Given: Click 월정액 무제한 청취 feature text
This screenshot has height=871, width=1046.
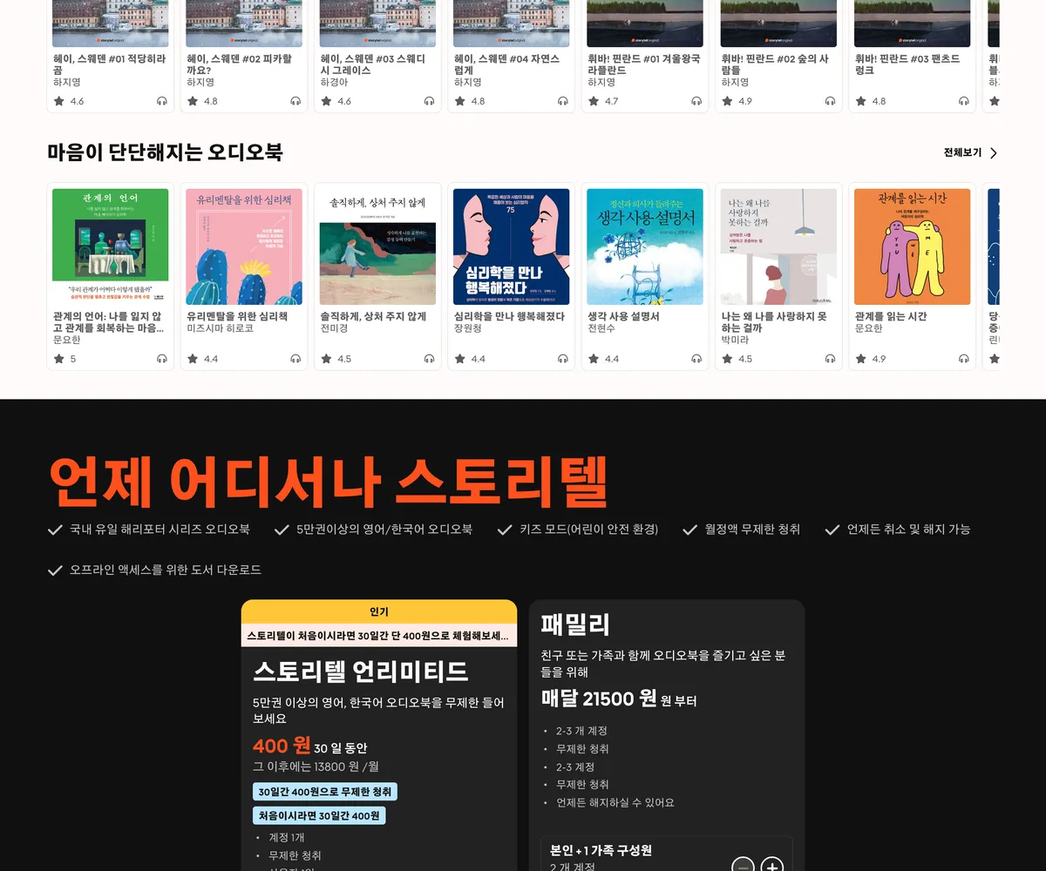Looking at the screenshot, I should point(752,530).
